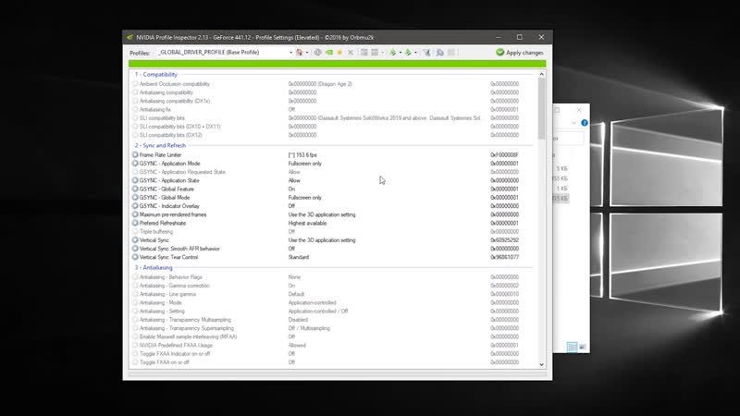Click the magnifier find profile icon
740x416 pixels.
pyautogui.click(x=440, y=53)
